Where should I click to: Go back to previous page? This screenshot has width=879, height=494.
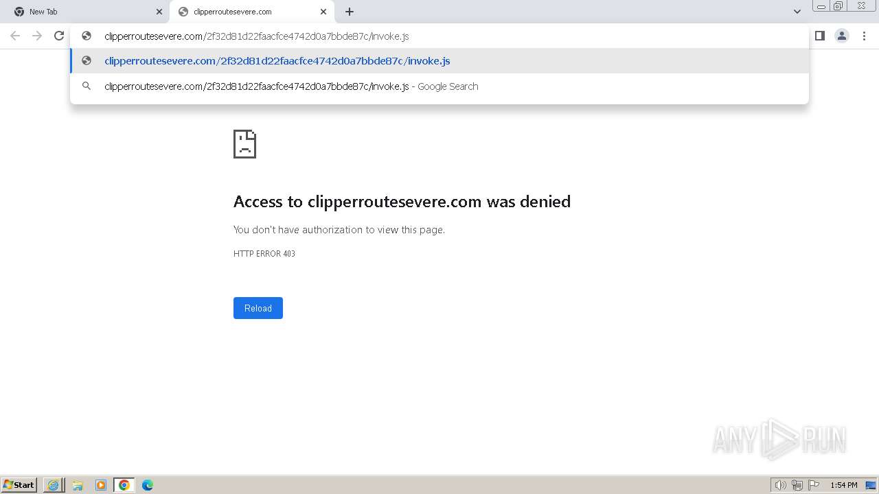(x=15, y=36)
